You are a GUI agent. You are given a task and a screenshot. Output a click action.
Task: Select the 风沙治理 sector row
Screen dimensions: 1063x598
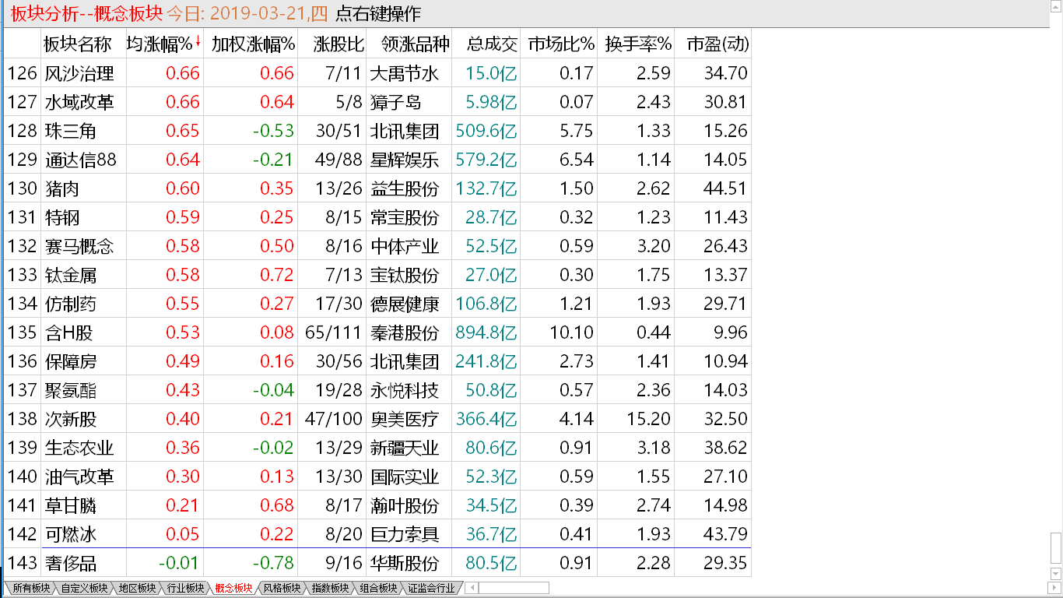[377, 73]
